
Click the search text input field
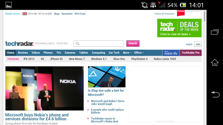[99, 43]
